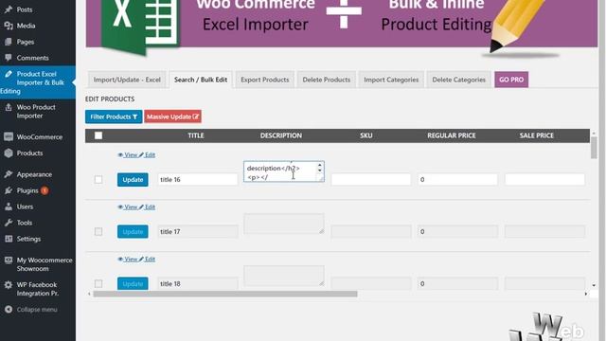Click the WooCommerce logo icon
Screen dimensions: 606x341
[x=9, y=136]
